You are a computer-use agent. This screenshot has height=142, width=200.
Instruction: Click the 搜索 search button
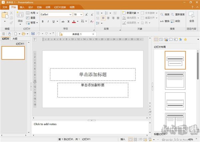pyautogui.click(x=165, y=14)
